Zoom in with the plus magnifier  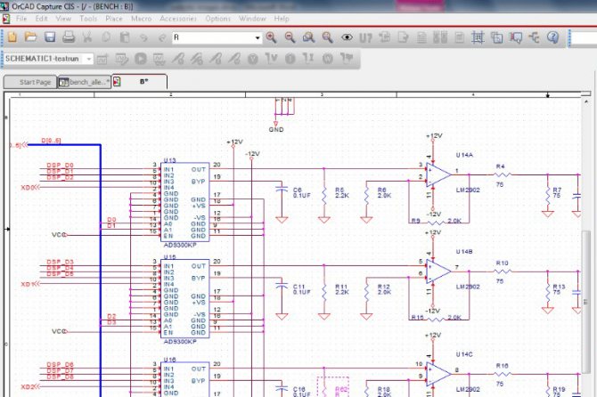(x=271, y=37)
